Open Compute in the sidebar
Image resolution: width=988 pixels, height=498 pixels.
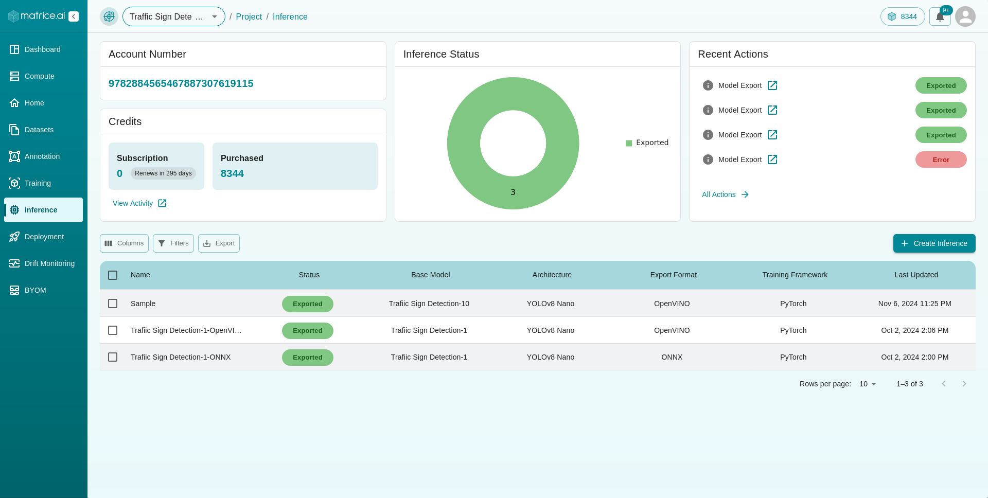(x=43, y=76)
